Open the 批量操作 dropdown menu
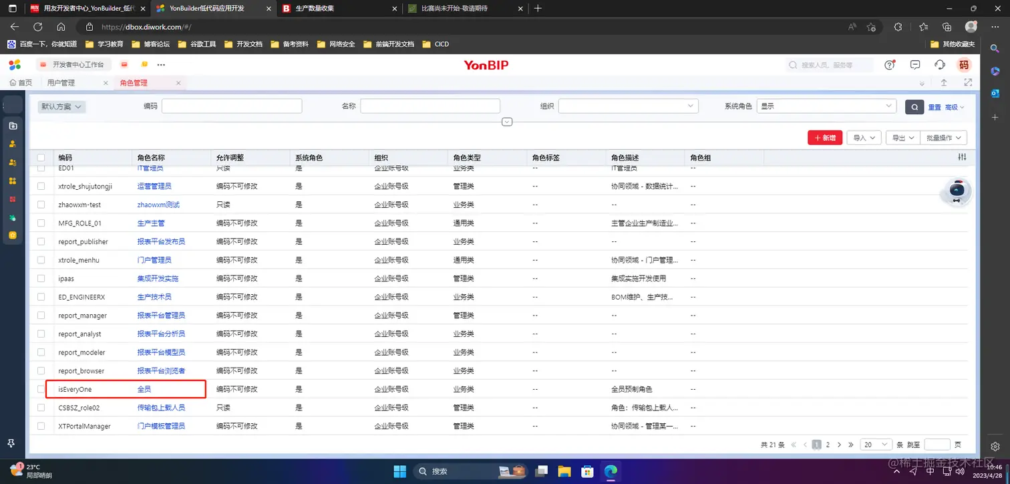The height and width of the screenshot is (484, 1010). (x=944, y=137)
